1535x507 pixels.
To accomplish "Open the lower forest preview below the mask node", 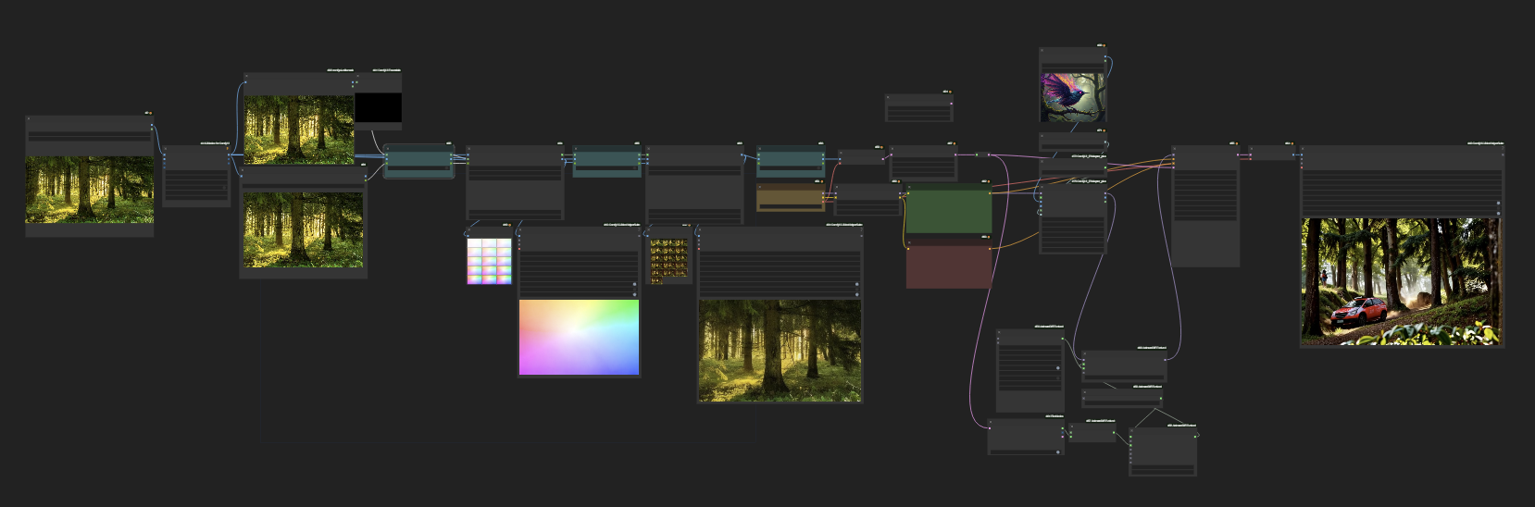I will pyautogui.click(x=303, y=230).
